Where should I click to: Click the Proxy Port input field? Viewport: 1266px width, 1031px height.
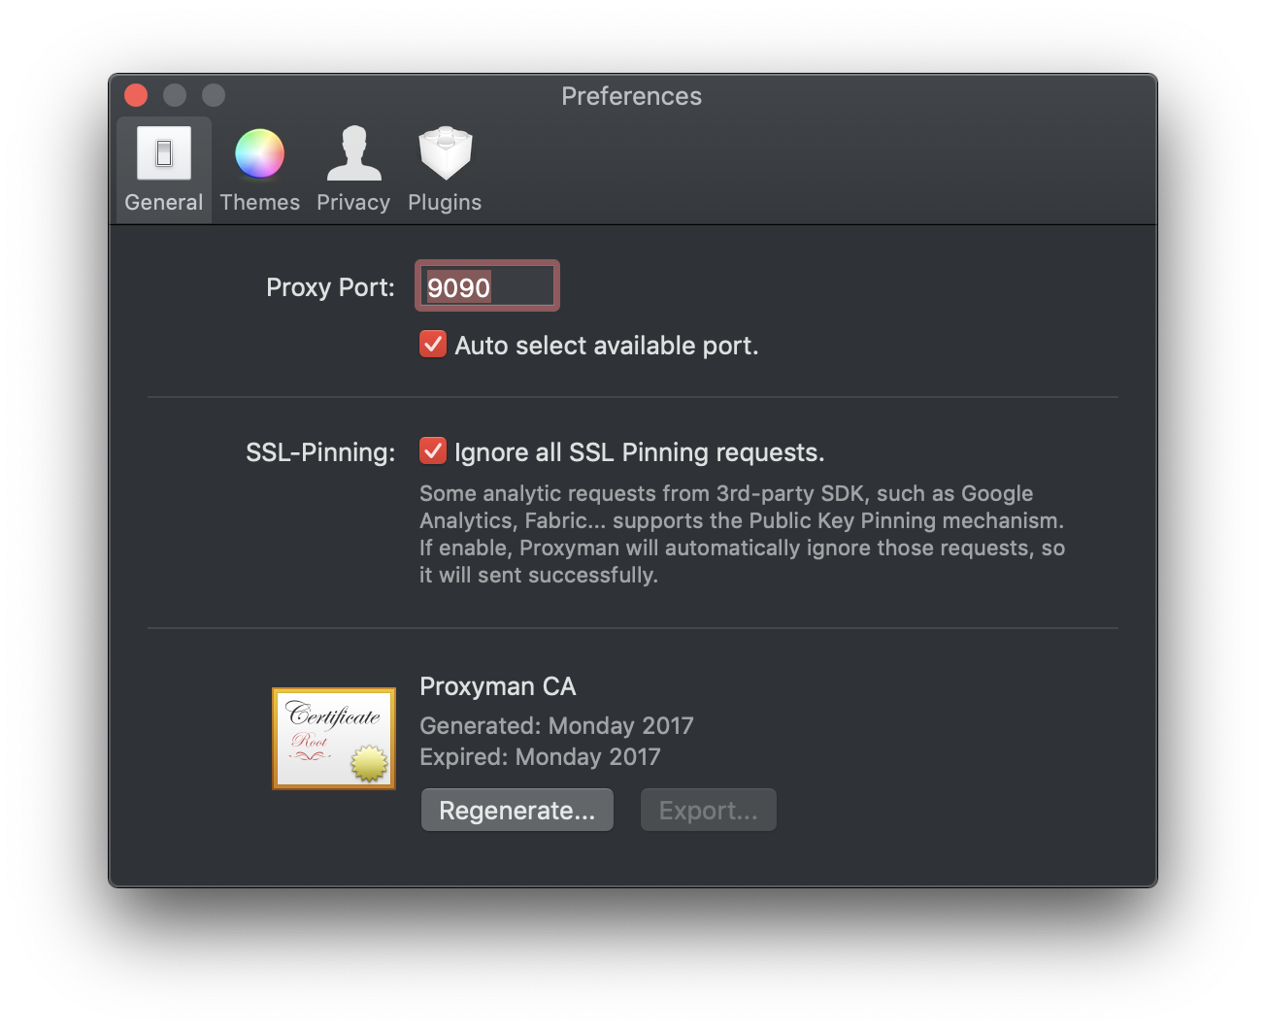pyautogui.click(x=487, y=286)
